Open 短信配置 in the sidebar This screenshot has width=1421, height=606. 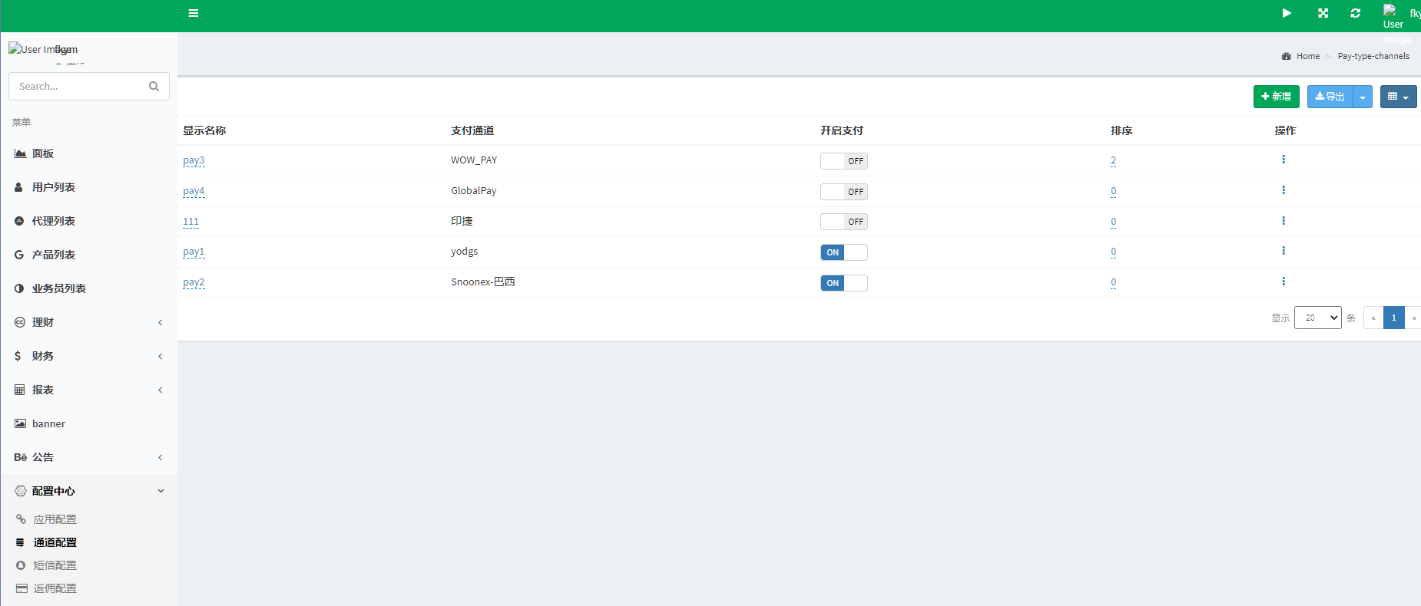tap(55, 565)
